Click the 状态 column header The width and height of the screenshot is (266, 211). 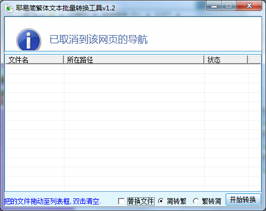click(226, 60)
